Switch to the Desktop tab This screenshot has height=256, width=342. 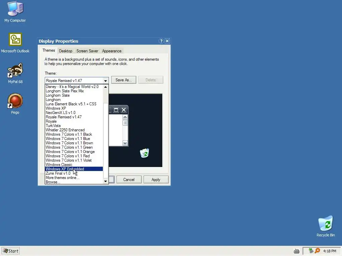(66, 51)
